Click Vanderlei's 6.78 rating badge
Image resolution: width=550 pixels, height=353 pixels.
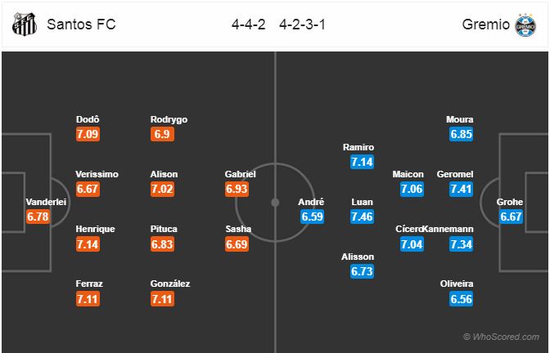click(38, 217)
